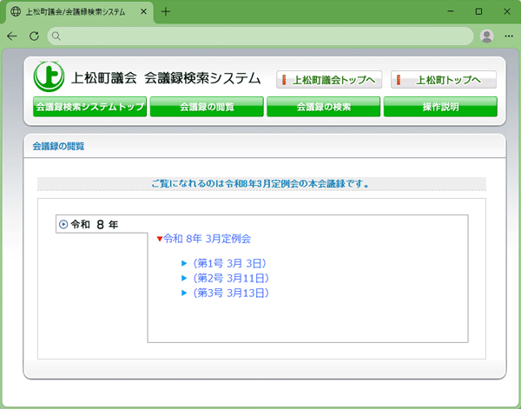Minimize the browser window

(x=451, y=11)
